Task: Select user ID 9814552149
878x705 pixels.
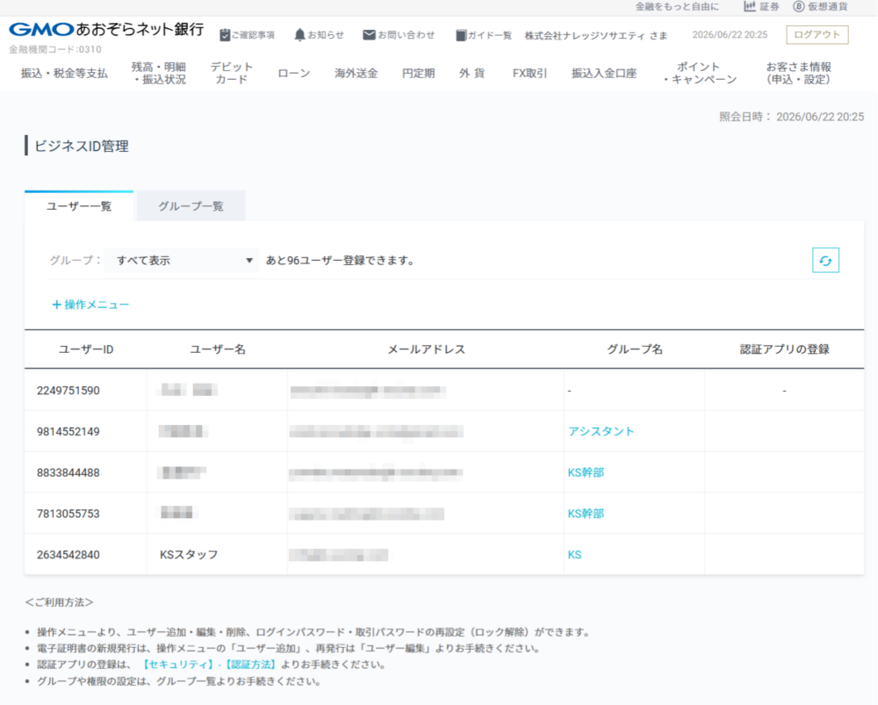Action: [68, 432]
